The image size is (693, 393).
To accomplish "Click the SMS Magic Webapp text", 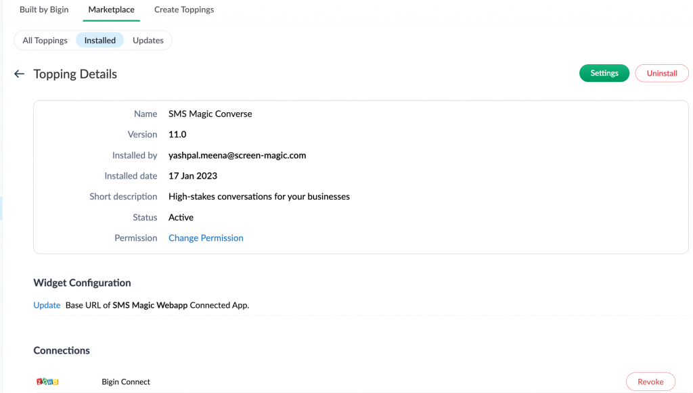I will [x=150, y=305].
